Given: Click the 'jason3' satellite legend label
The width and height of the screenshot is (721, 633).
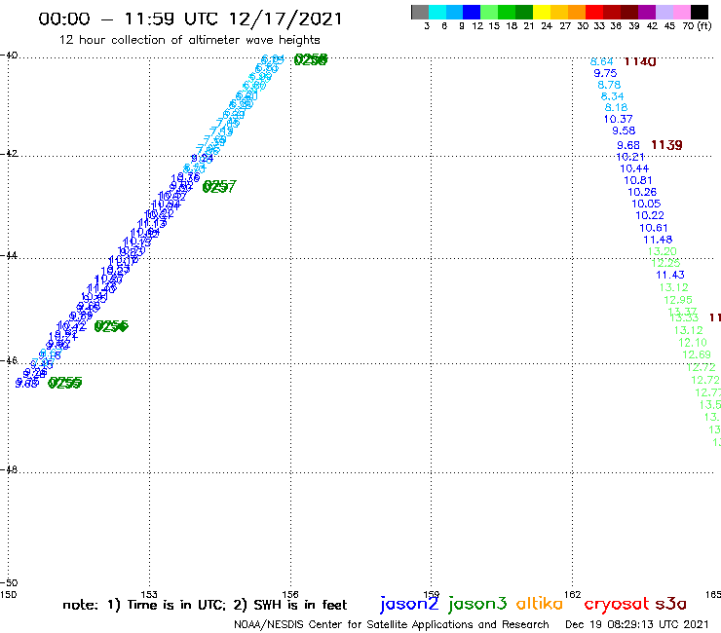Looking at the screenshot, I should (x=477, y=604).
